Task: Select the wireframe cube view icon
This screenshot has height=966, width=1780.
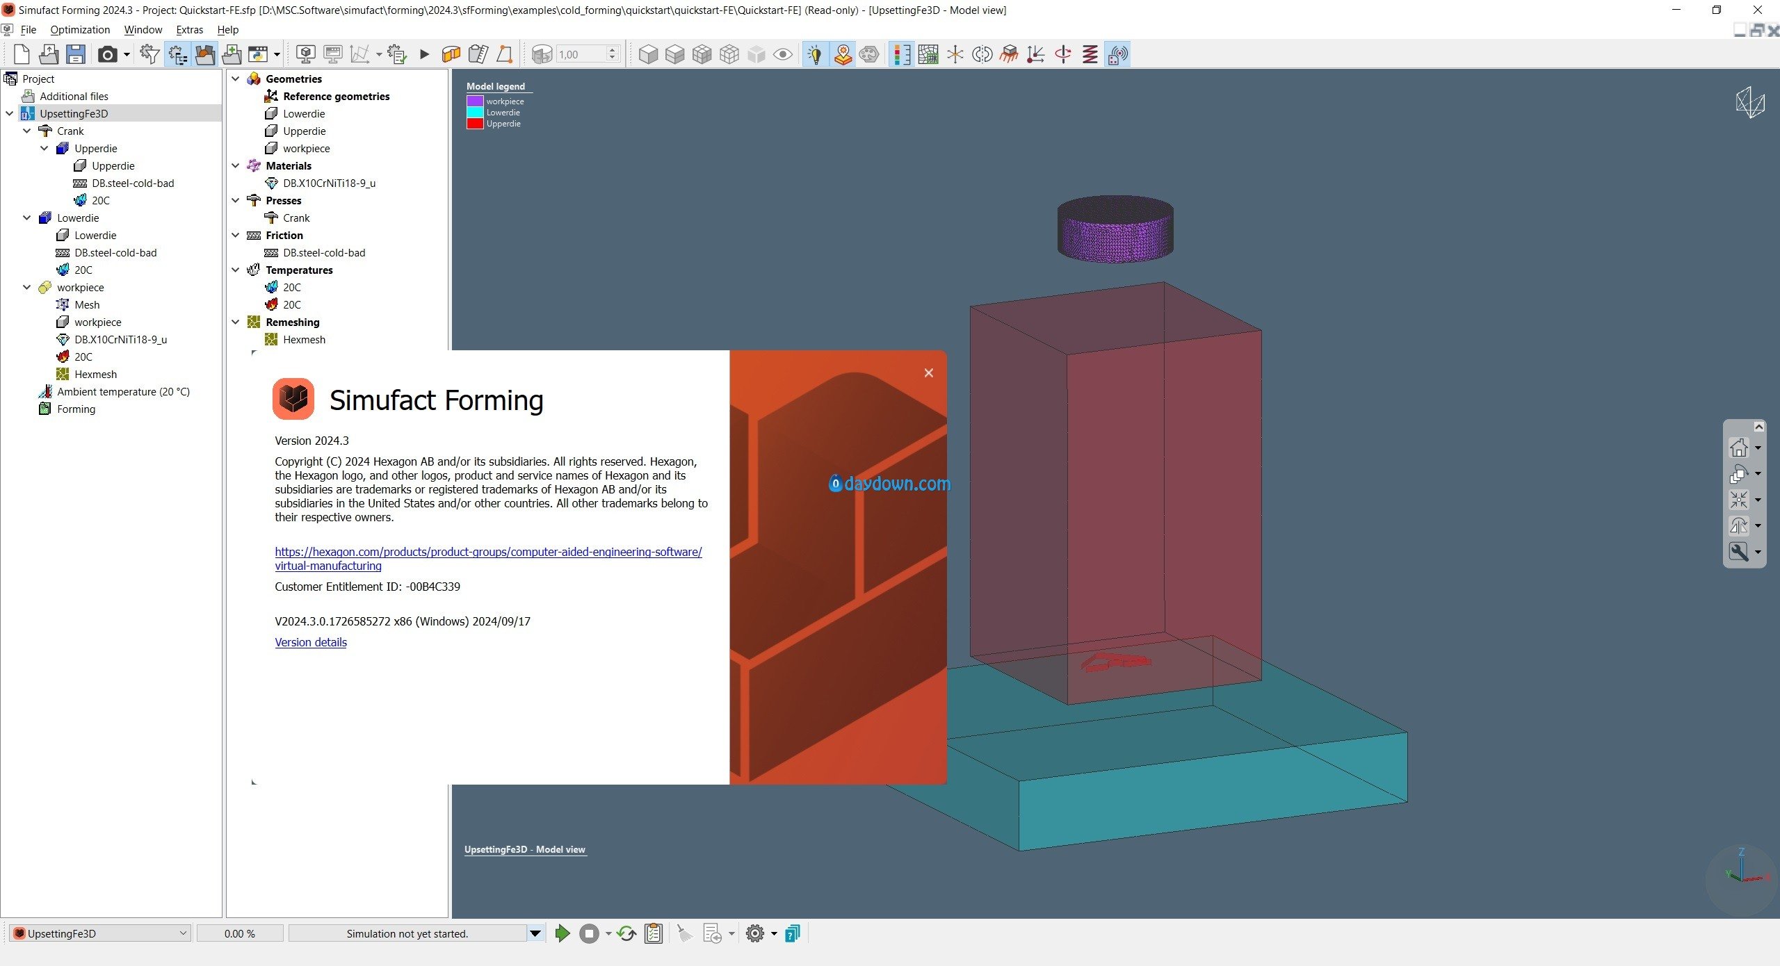Action: coord(729,54)
